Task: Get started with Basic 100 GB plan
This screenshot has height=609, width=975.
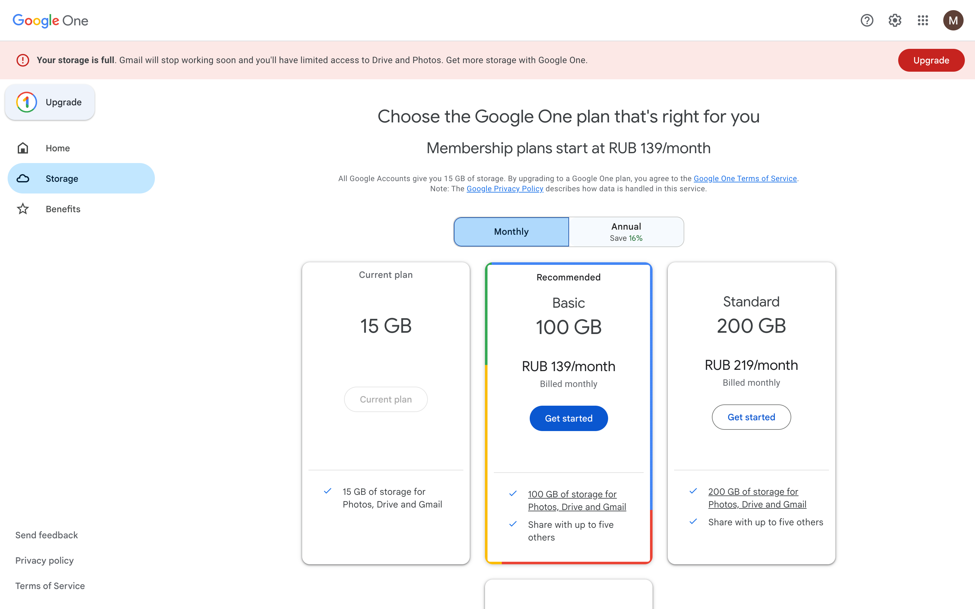Action: [x=568, y=418]
